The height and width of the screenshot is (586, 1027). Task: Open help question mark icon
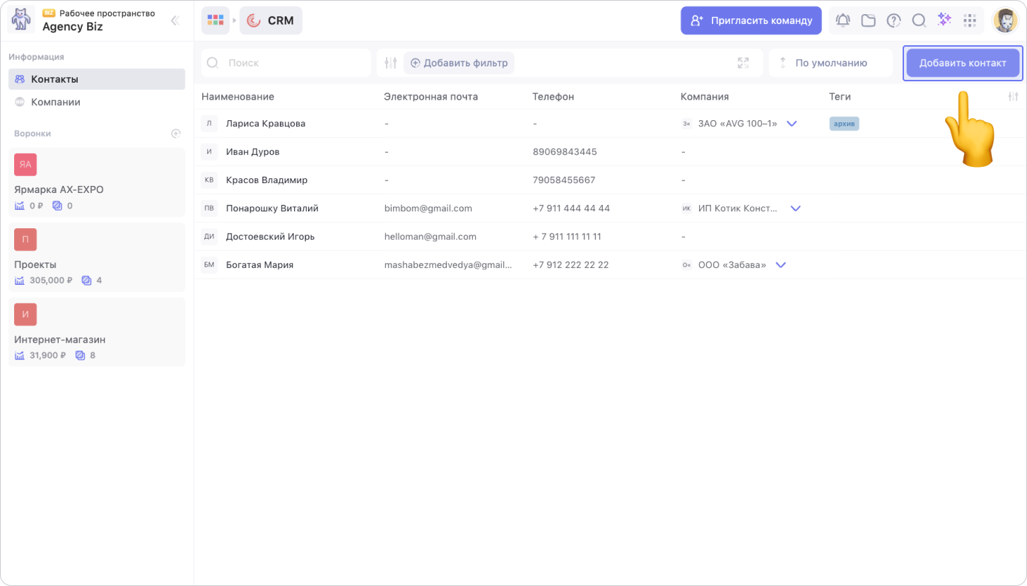pyautogui.click(x=893, y=20)
